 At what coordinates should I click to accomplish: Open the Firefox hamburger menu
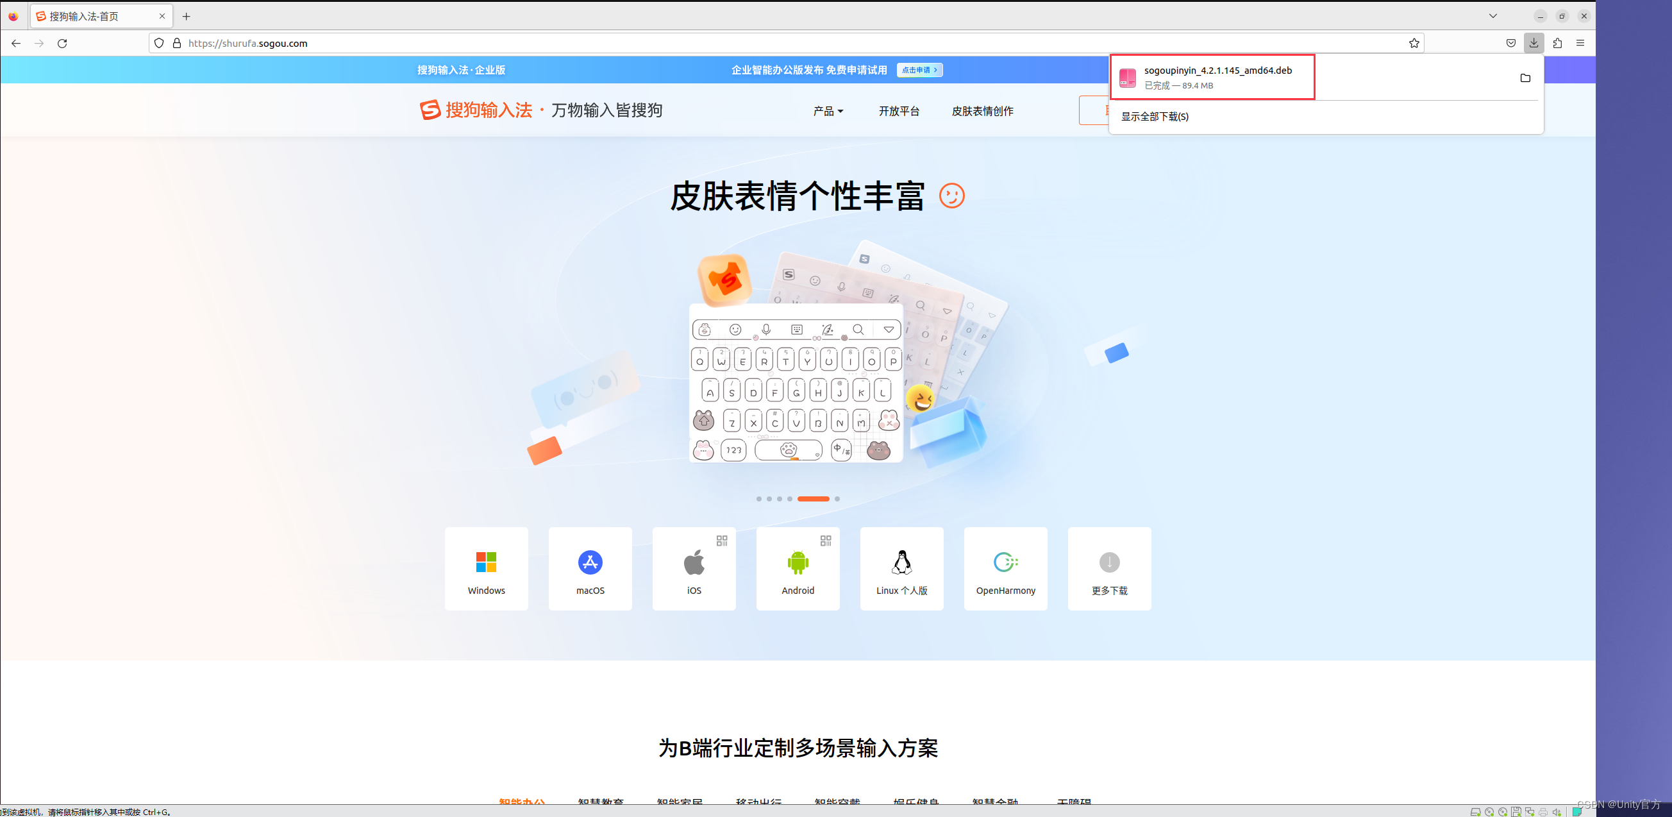coord(1582,43)
